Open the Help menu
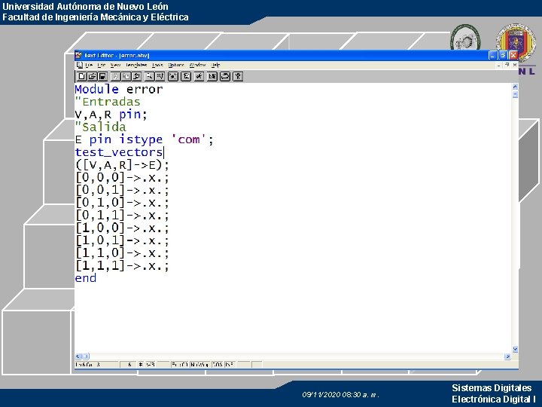 point(215,65)
